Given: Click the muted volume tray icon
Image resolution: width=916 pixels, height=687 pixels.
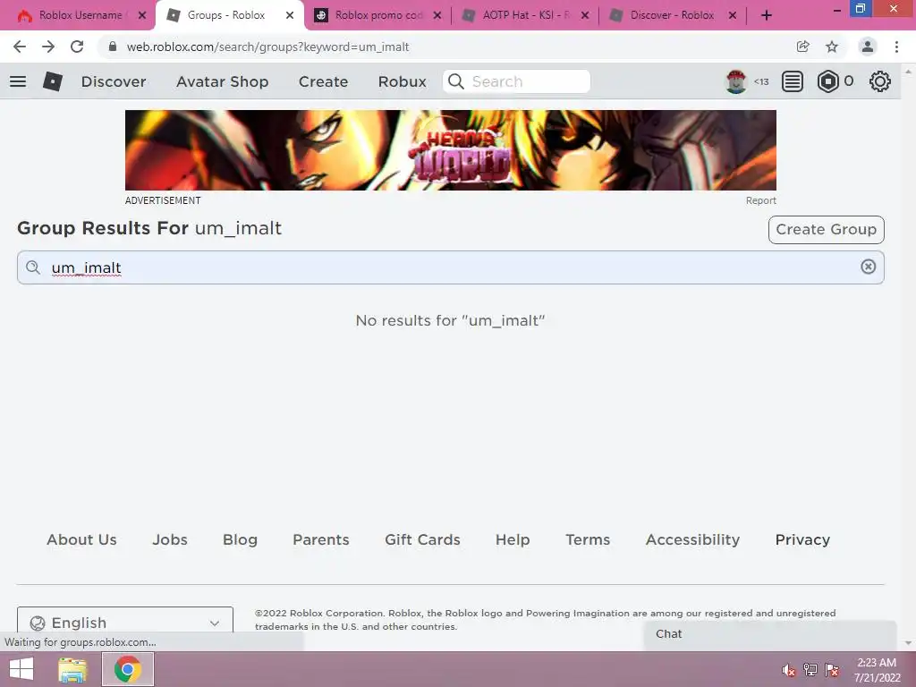Looking at the screenshot, I should (x=789, y=670).
